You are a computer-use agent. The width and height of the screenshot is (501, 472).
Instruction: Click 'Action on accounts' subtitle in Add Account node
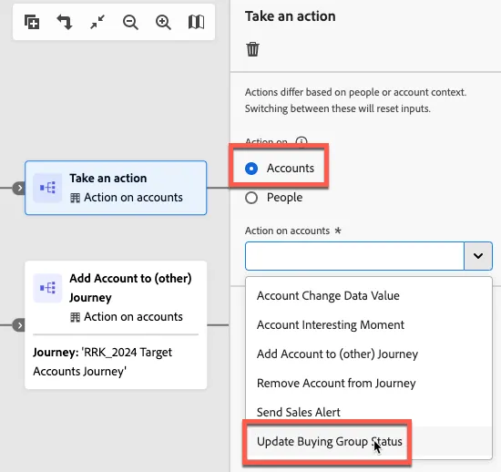tap(133, 317)
